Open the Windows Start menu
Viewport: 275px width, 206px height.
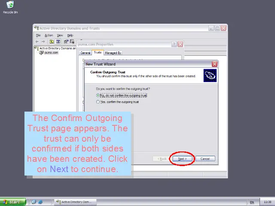(x=12, y=202)
